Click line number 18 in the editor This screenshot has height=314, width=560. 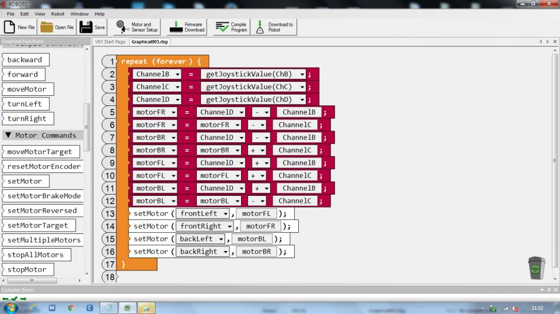click(x=110, y=277)
